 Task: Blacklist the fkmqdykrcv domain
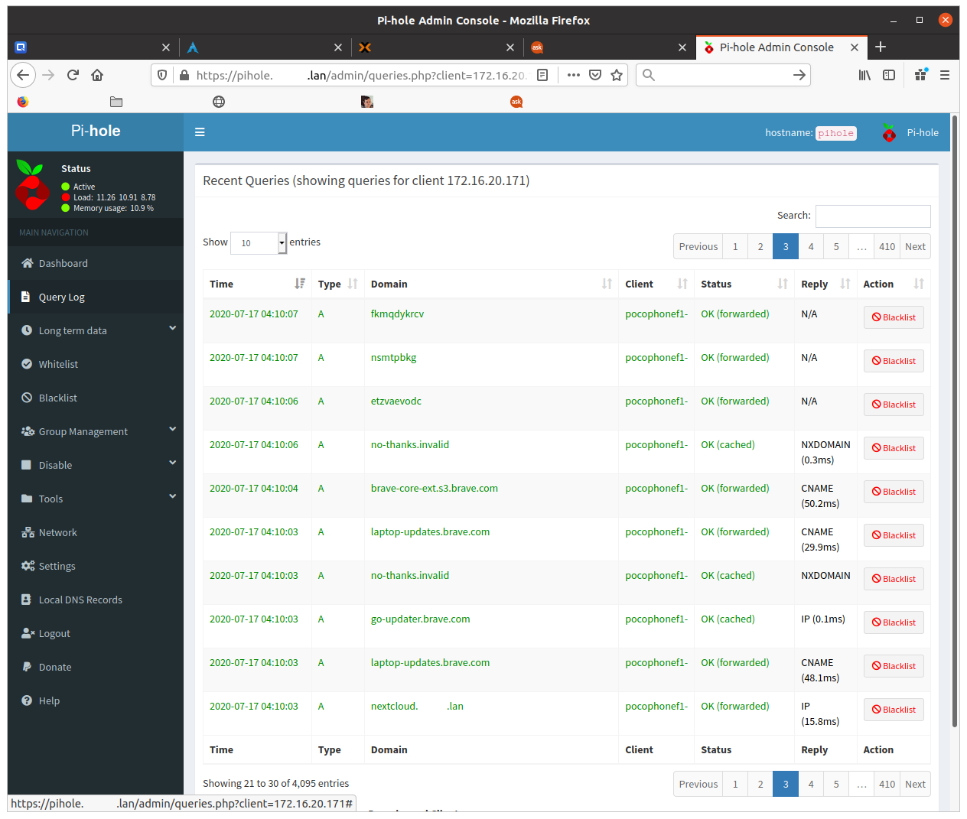tap(894, 317)
